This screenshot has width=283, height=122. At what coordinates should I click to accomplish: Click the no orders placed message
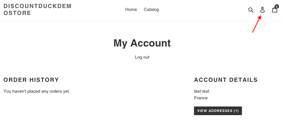click(37, 91)
